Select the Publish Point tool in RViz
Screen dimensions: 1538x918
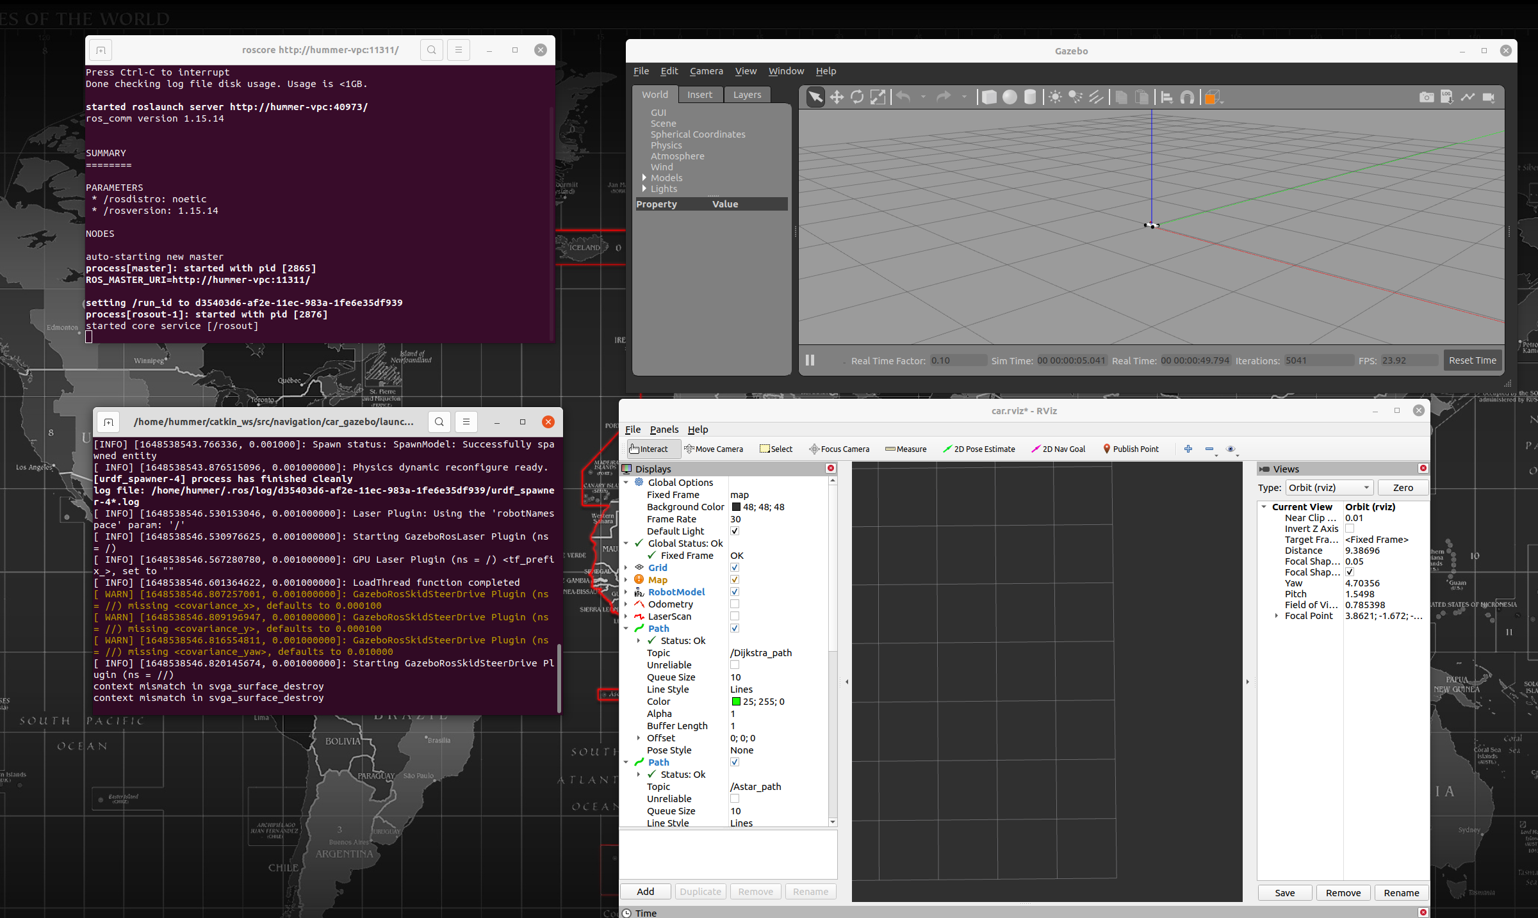[1131, 449]
